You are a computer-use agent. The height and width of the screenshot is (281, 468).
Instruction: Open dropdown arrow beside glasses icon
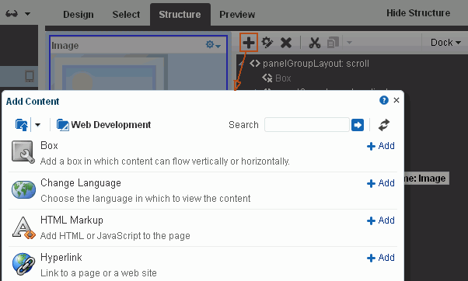click(x=27, y=14)
